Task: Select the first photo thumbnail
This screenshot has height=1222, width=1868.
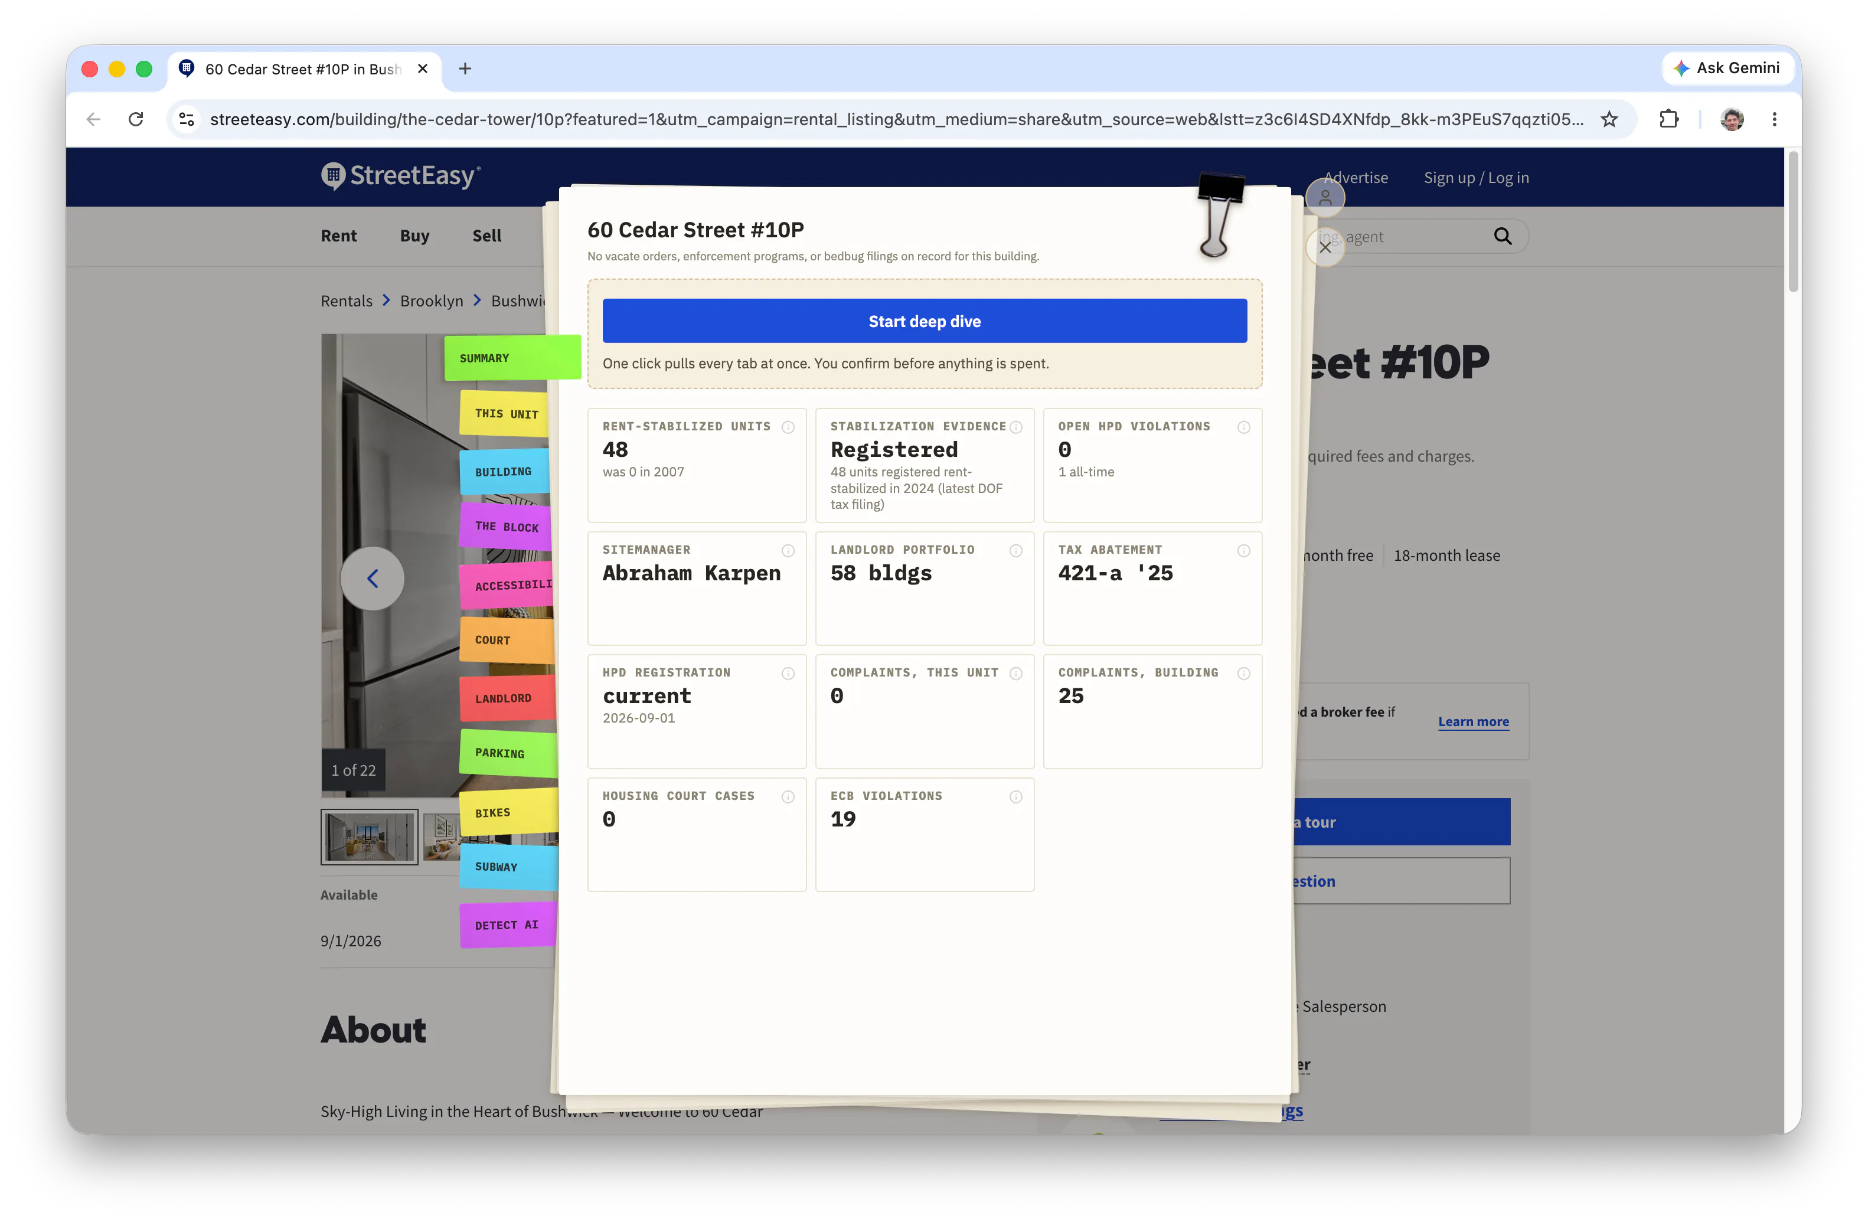Action: point(369,837)
